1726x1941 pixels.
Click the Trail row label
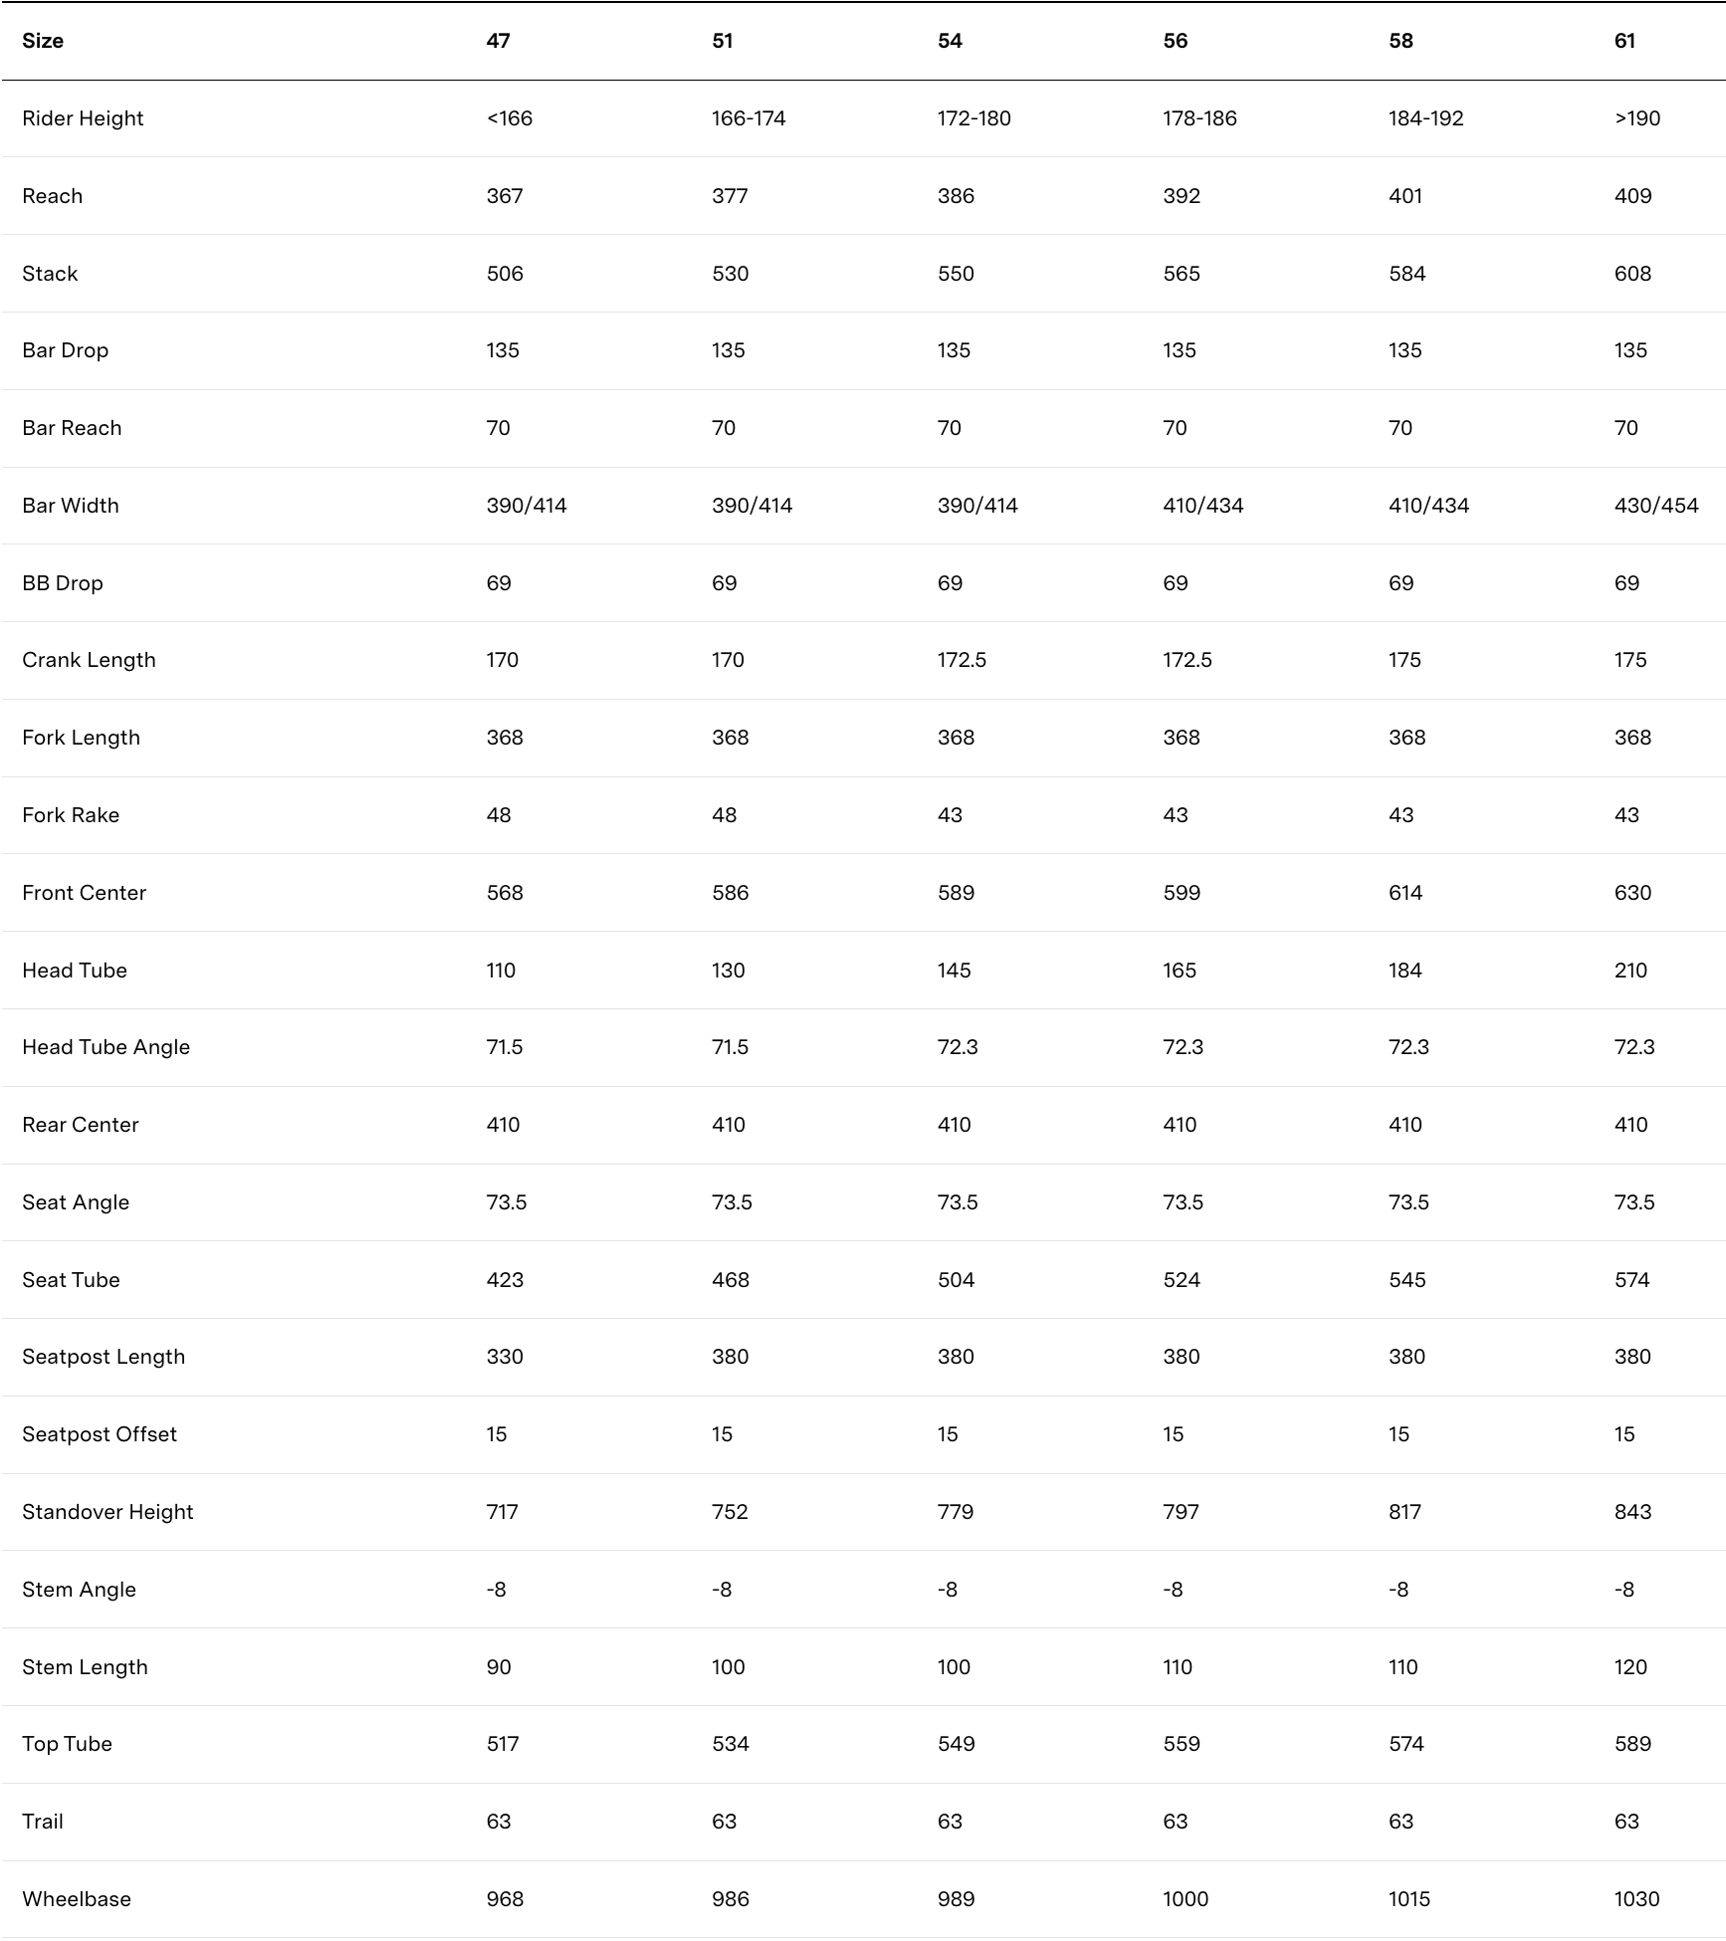pos(43,1822)
